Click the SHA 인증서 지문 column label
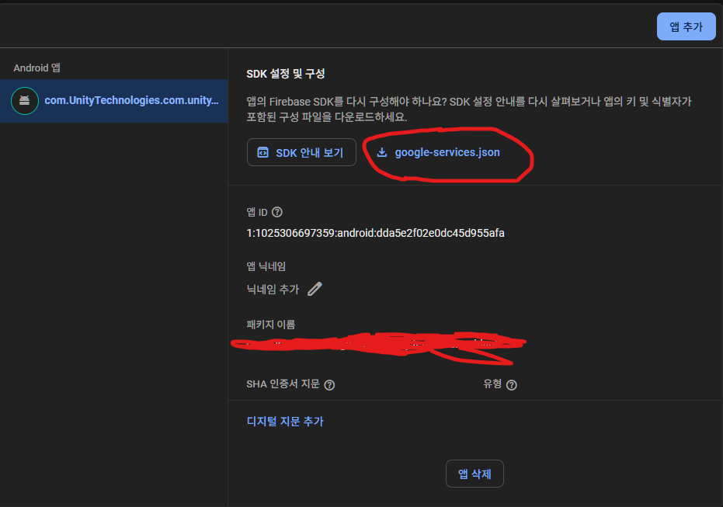 [283, 384]
